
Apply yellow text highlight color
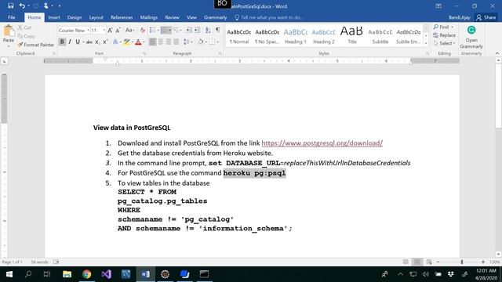(x=127, y=42)
